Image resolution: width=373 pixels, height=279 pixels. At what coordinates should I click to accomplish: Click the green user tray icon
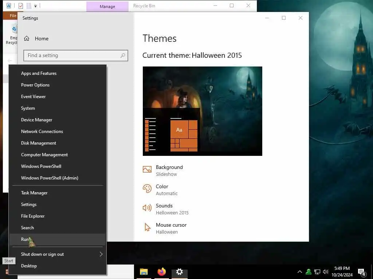pyautogui.click(x=309, y=272)
